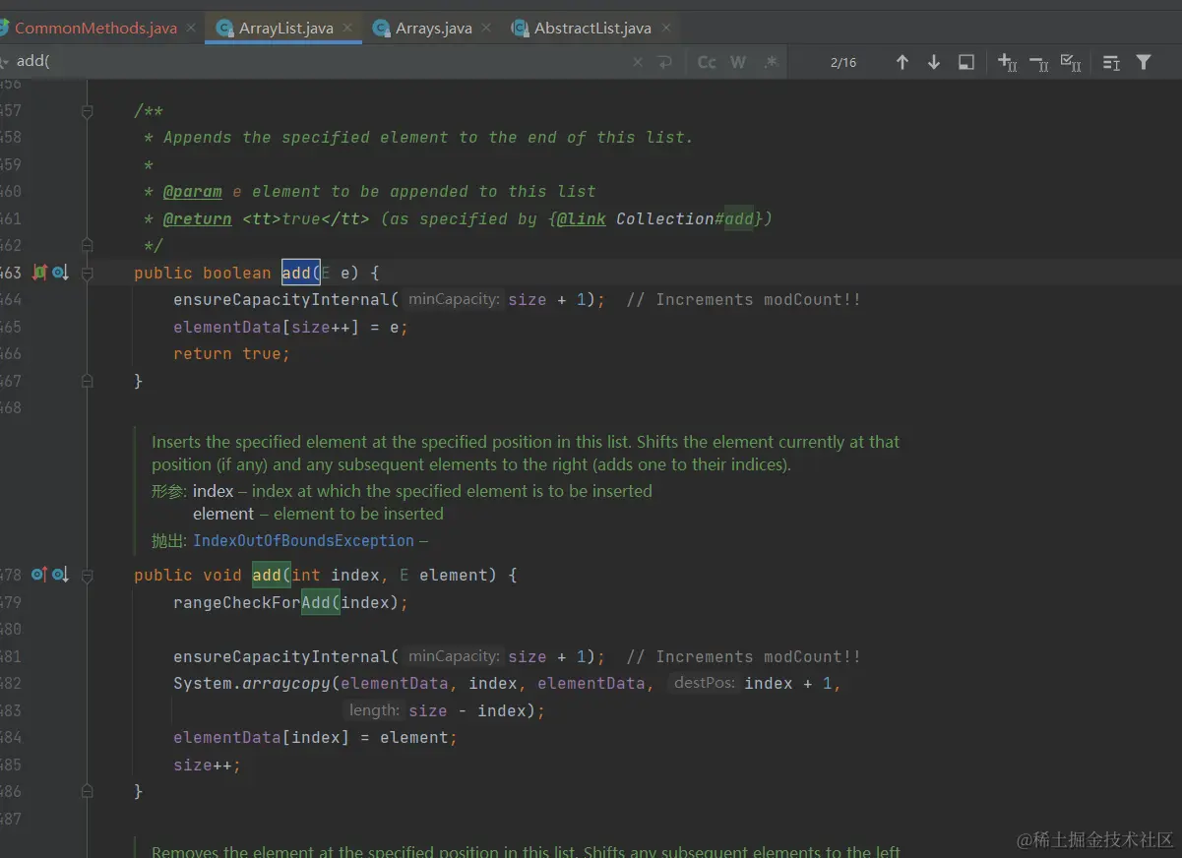Click ensureCapacityInternal on line 464

[281, 299]
